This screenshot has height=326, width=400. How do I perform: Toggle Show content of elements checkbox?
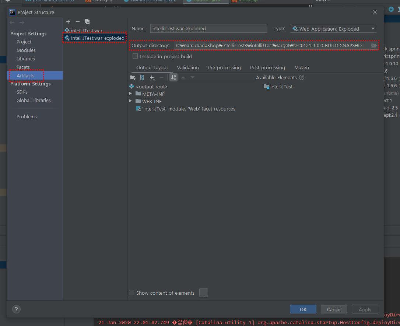pyautogui.click(x=131, y=292)
